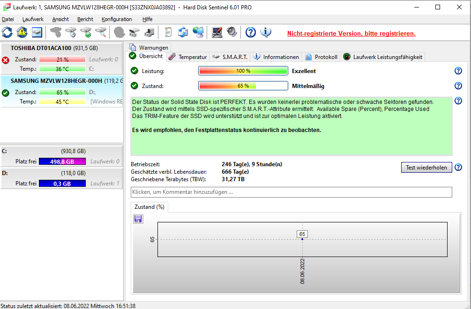
Task: Click the Leistung 100 % bar
Action: coord(243,71)
